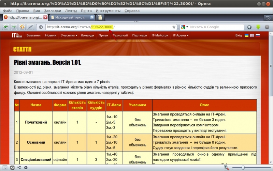This screenshot has width=273, height=171.
Task: Go back using the green left arrow
Action: coord(6,27)
